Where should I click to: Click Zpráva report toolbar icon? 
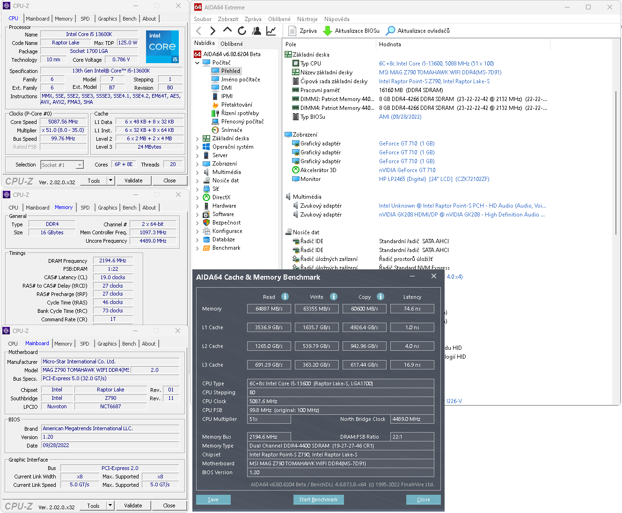point(293,31)
